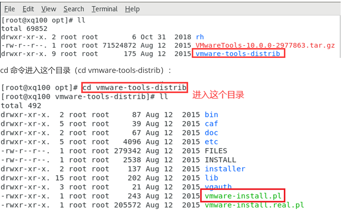Click vmware-install.real.pl script name
Screen dimensions: 343x222
[x=254, y=205]
